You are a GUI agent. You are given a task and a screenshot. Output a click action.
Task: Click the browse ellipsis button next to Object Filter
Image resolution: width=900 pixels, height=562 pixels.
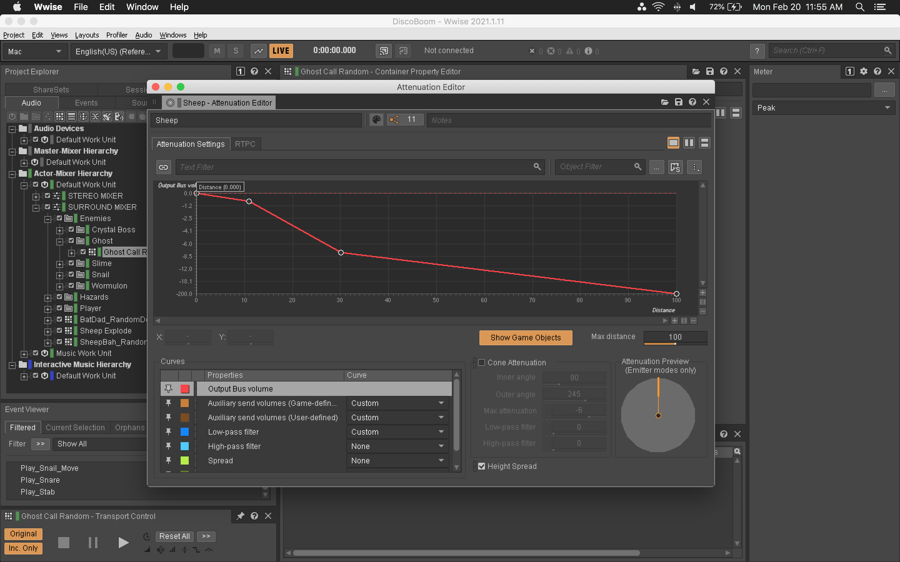click(x=656, y=167)
